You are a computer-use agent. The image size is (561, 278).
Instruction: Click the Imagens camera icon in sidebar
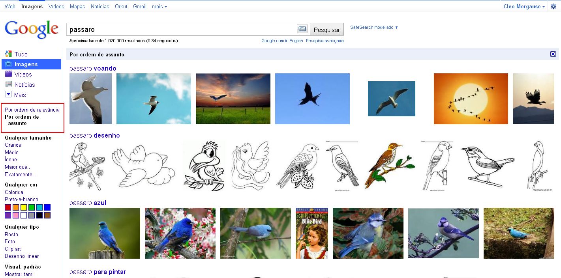[8, 64]
